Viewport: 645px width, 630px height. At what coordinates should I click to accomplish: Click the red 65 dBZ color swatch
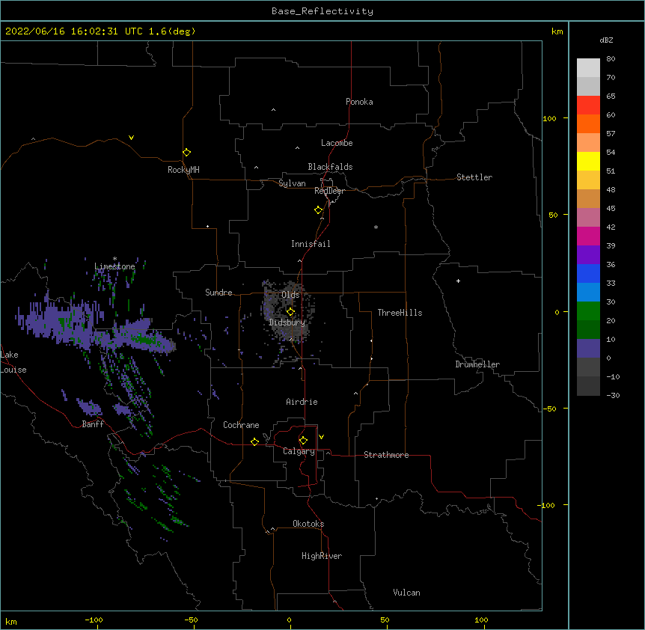[x=588, y=105]
